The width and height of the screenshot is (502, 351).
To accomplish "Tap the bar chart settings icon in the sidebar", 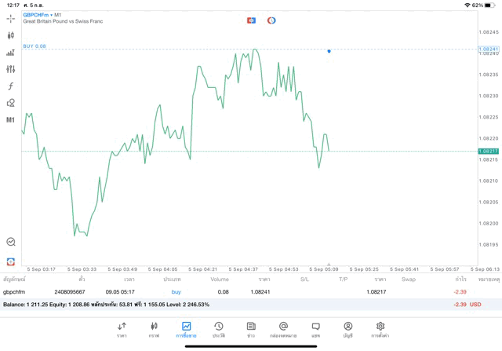I will click(x=11, y=53).
